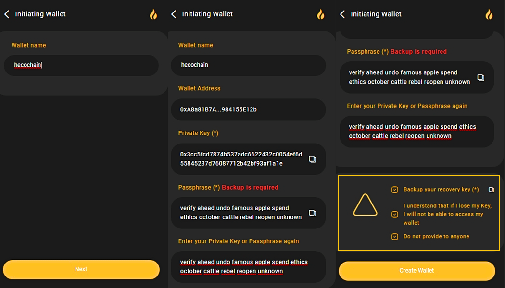Uncheck 'I understand that if I lose my Key'
Screen dimensions: 505x288
(x=395, y=214)
